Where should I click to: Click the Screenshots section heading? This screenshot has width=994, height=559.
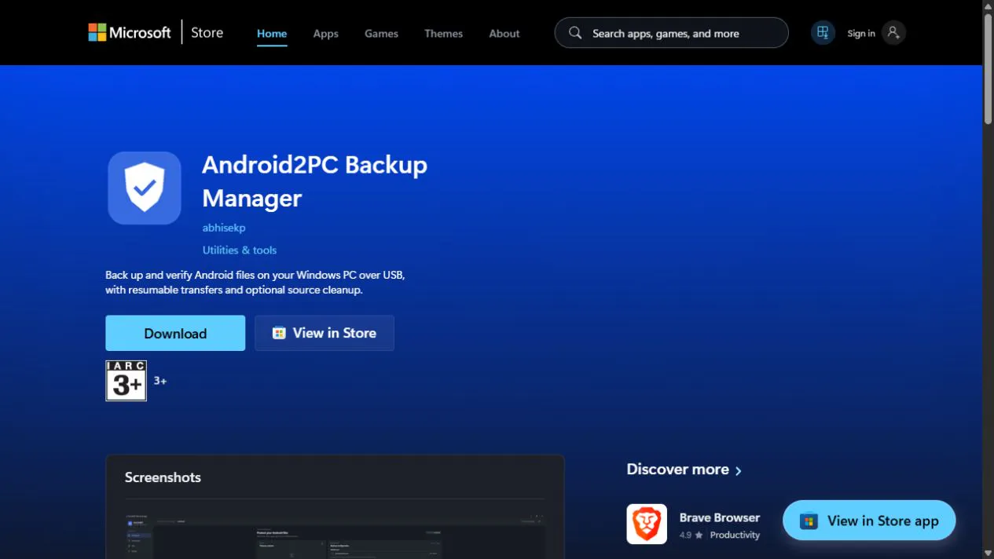coord(163,477)
